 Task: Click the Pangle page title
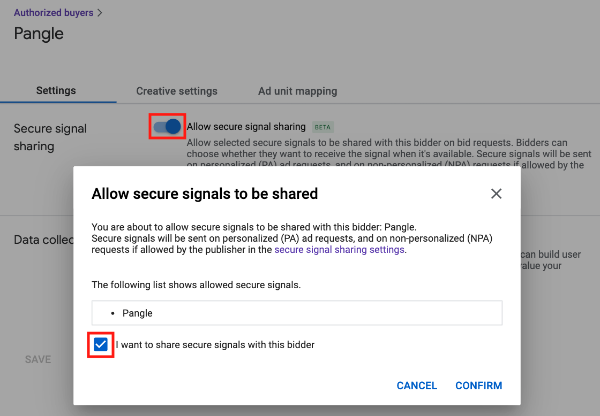39,34
